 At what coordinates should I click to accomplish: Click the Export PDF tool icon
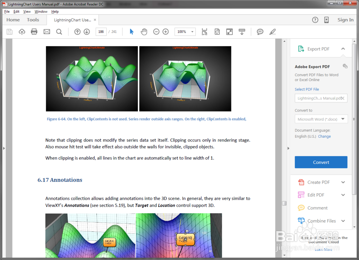[x=301, y=49]
